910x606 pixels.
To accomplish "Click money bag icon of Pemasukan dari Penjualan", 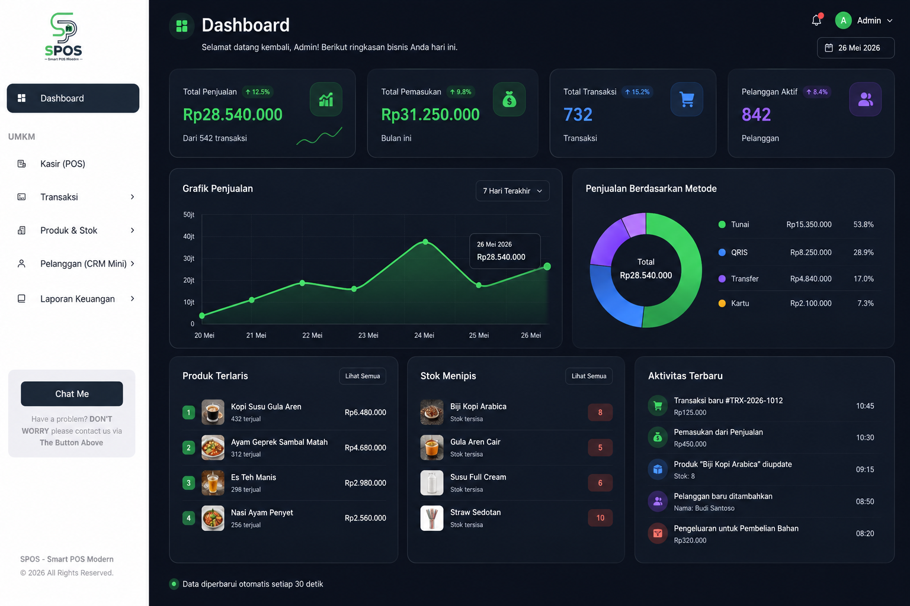I will coord(658,437).
